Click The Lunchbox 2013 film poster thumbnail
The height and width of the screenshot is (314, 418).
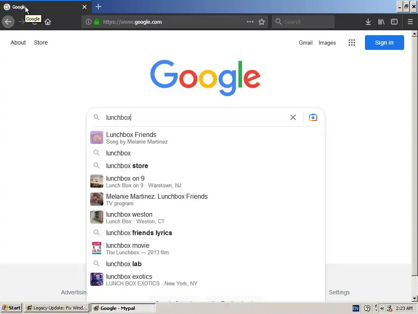(96, 248)
